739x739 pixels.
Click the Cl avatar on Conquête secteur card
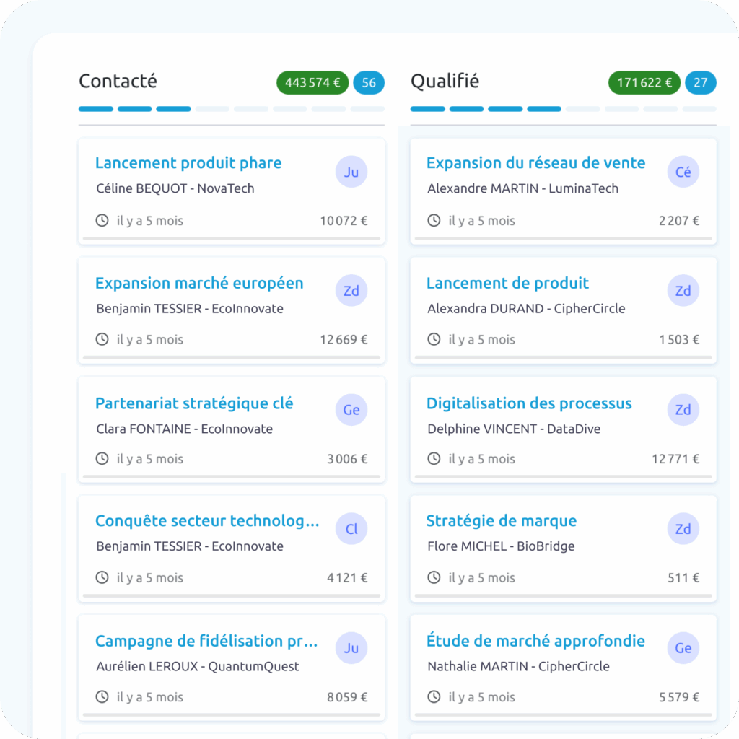pos(351,529)
